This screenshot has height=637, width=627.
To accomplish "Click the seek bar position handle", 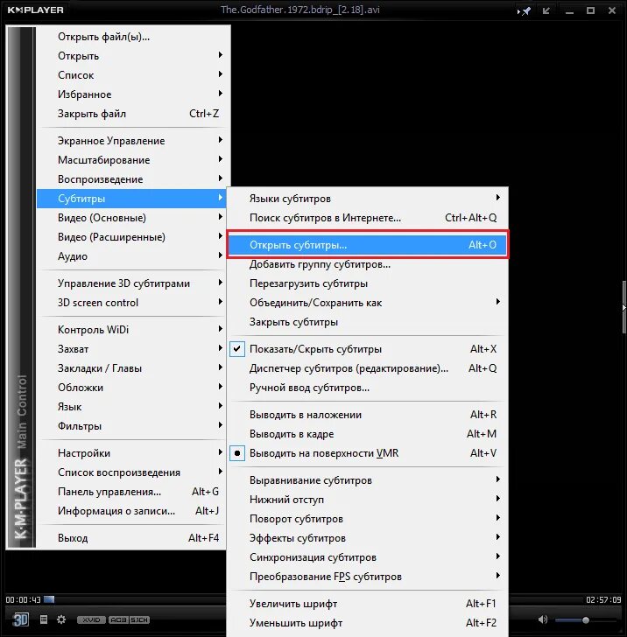I will coord(49,599).
